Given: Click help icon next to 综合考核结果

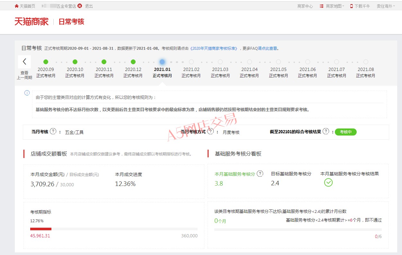Looking at the screenshot, I should (x=326, y=131).
